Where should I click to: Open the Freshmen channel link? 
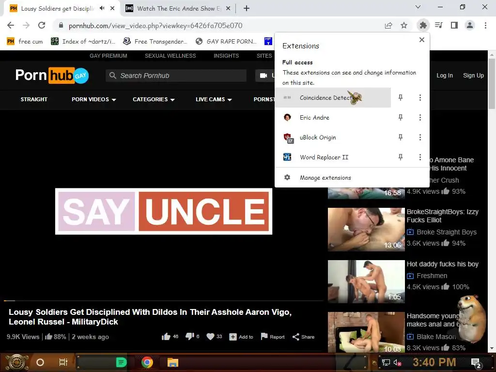click(x=432, y=276)
